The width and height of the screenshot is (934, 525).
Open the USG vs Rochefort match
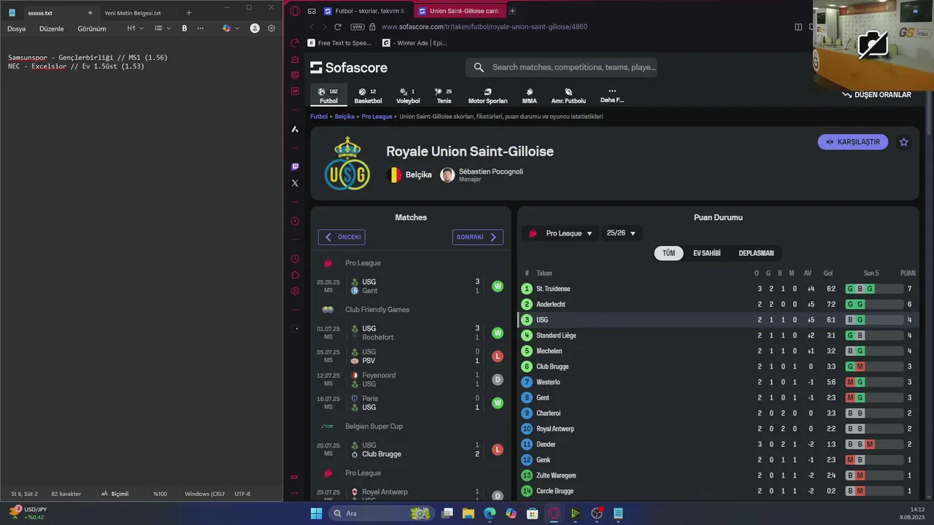(410, 332)
